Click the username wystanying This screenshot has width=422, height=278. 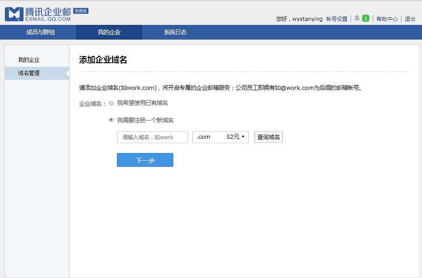tap(307, 19)
